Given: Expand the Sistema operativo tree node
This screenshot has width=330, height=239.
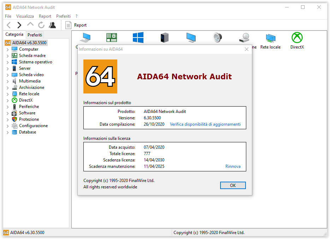Looking at the screenshot, I should (x=7, y=62).
